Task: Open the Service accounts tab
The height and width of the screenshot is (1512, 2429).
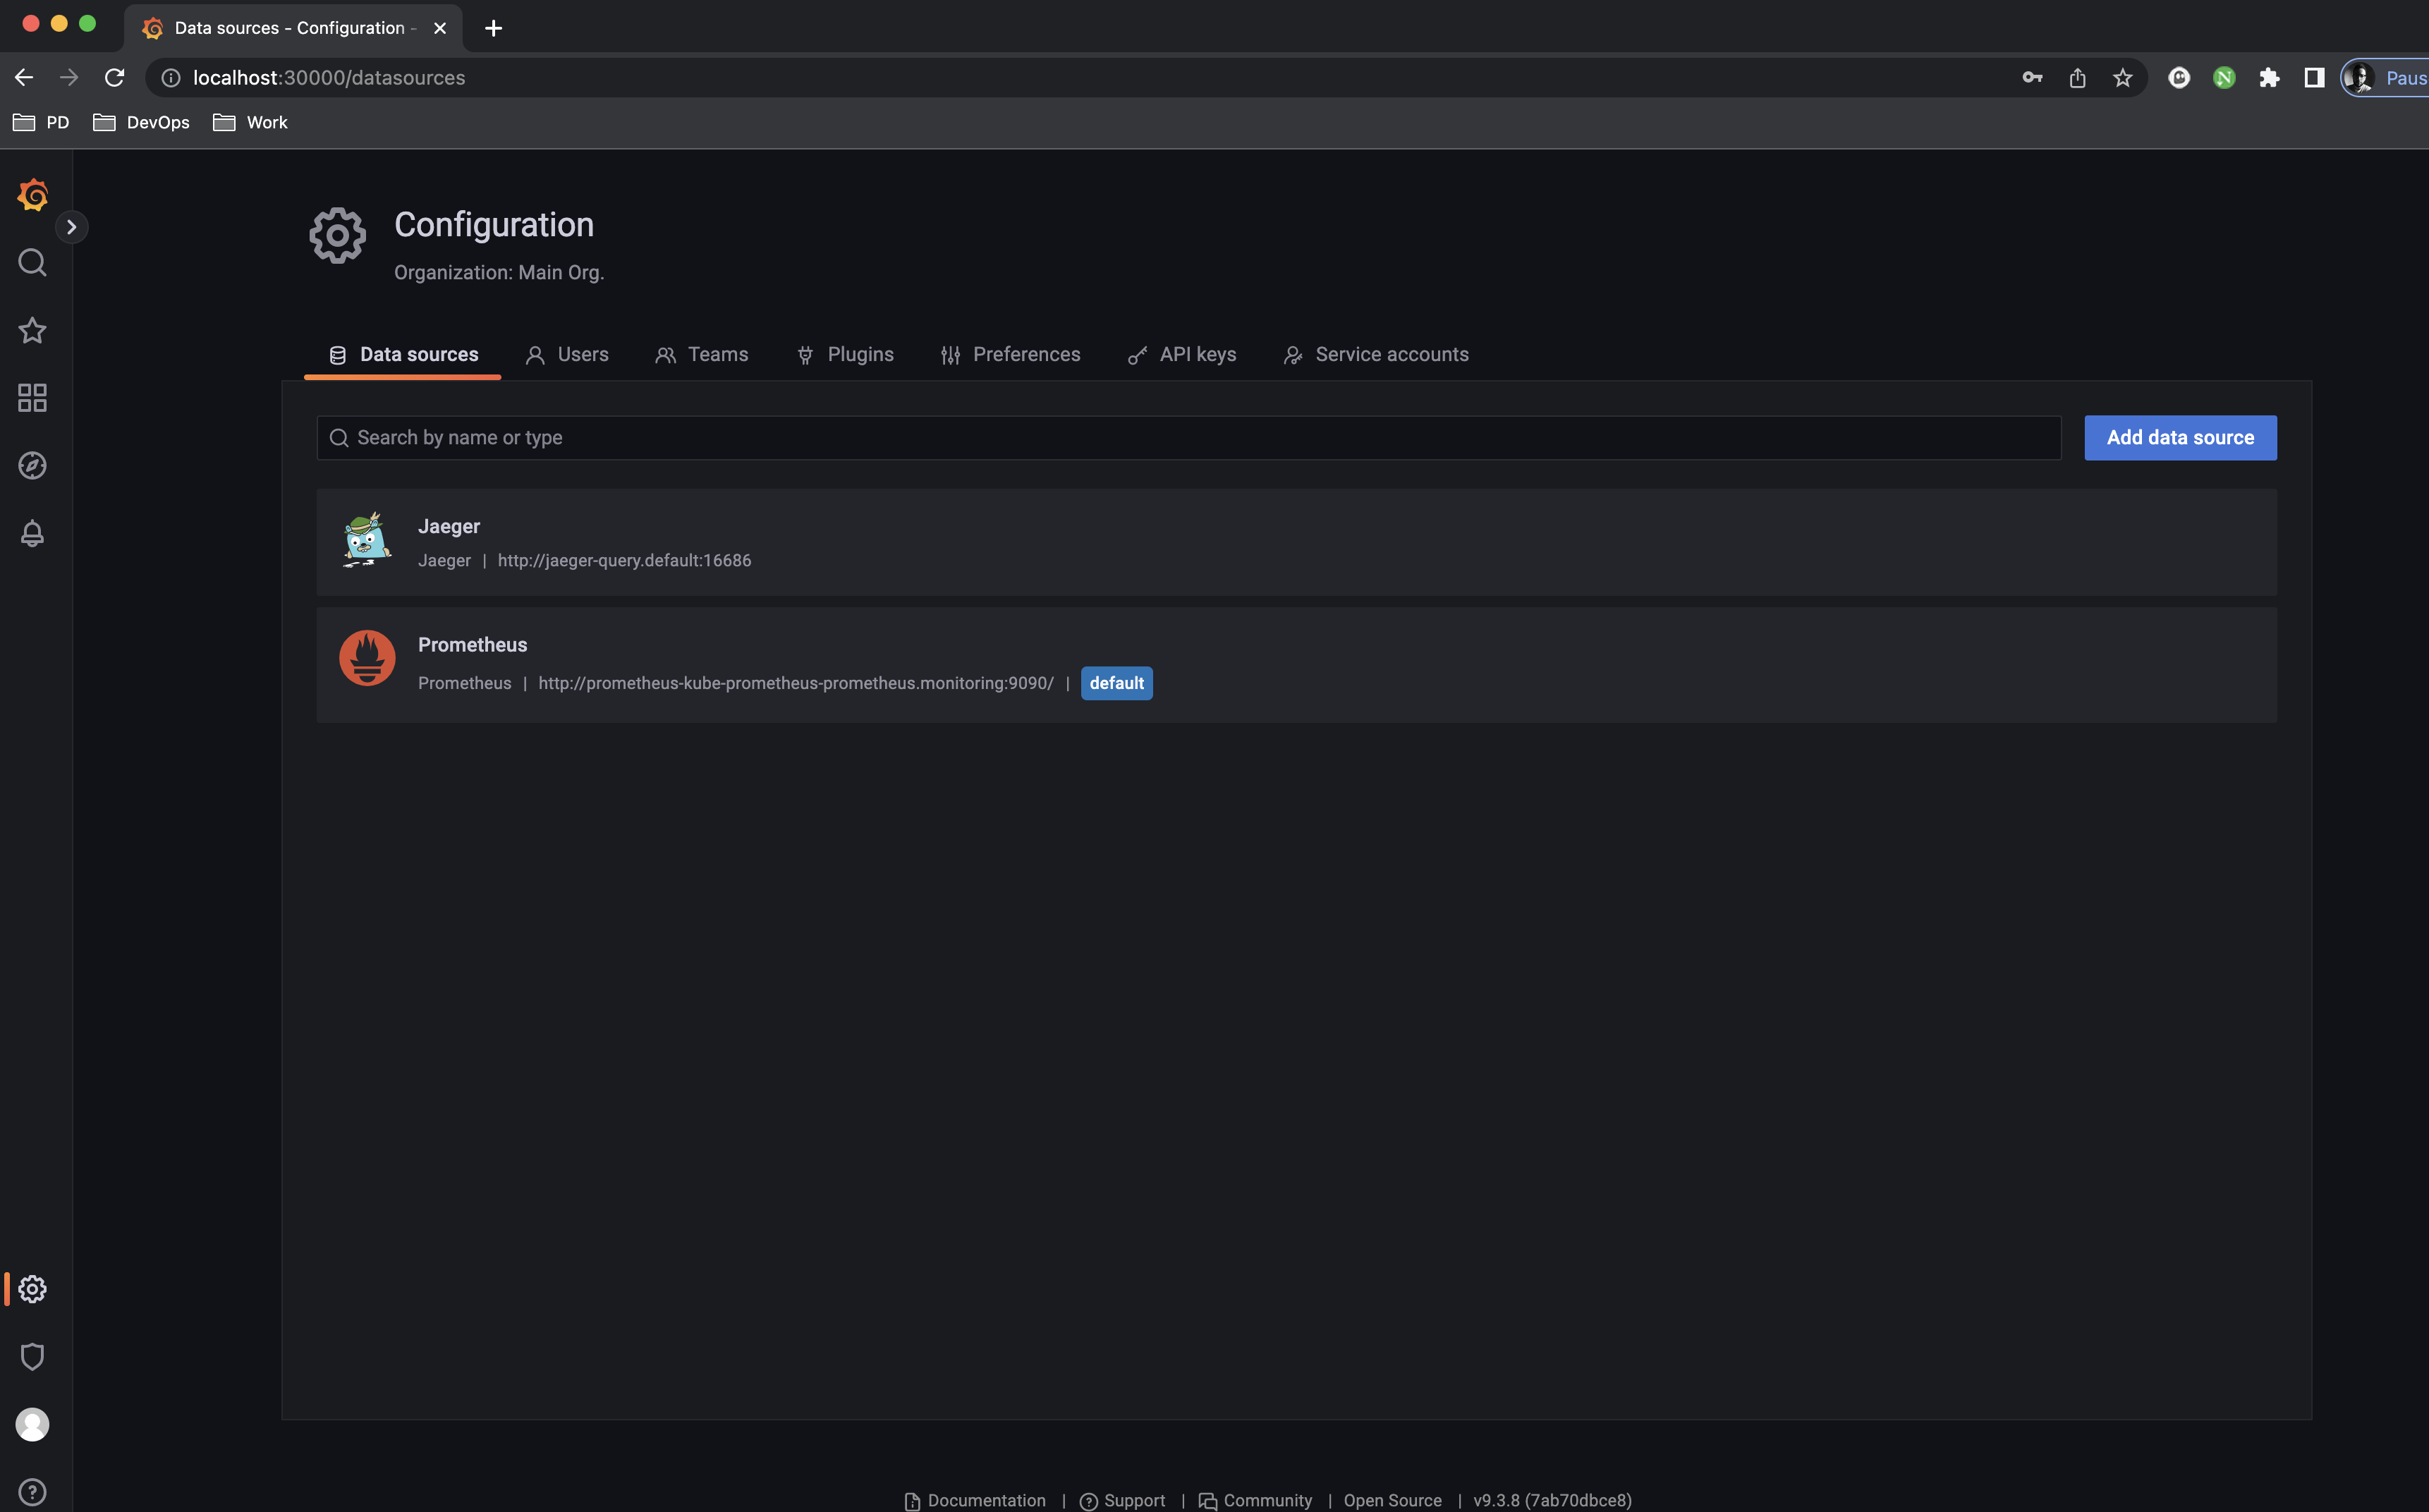Action: 1376,355
